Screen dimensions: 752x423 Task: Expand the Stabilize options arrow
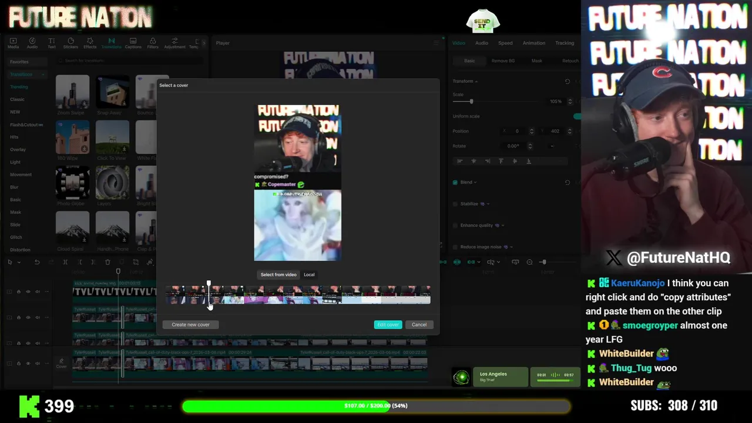point(488,204)
